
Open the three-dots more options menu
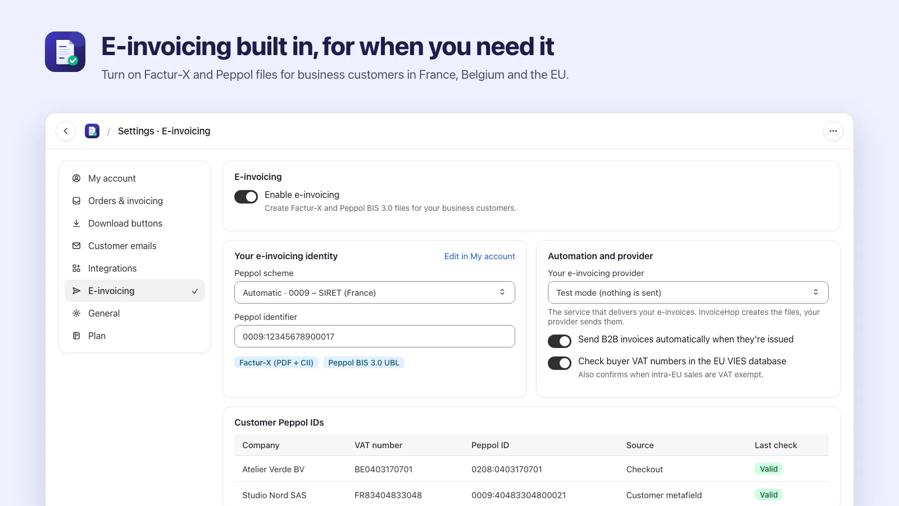click(x=833, y=131)
